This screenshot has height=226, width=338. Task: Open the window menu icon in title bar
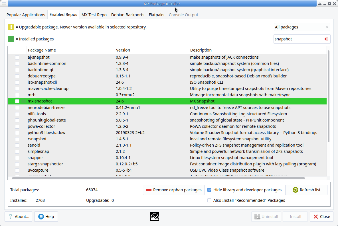click(x=4, y=3)
